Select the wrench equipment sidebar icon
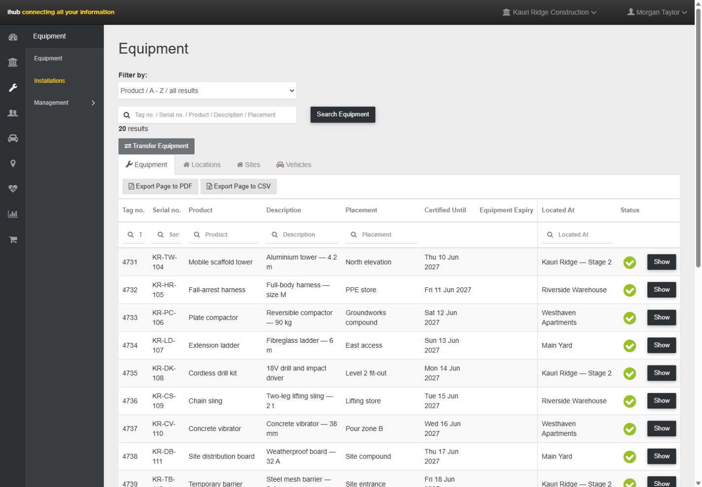This screenshot has height=487, width=702. click(13, 88)
